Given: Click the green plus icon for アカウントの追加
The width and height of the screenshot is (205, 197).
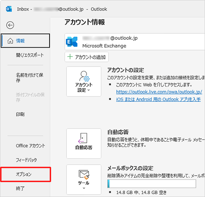Looking at the screenshot, I should pos(70,57).
